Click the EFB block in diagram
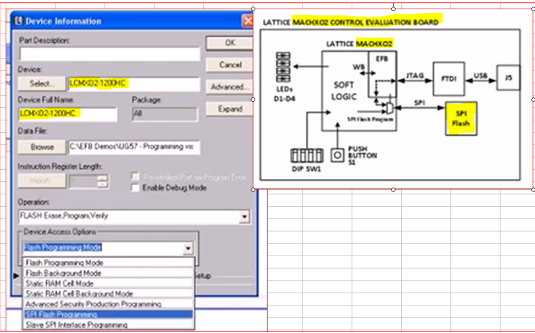Screen dimensions: 535x333 point(382,74)
